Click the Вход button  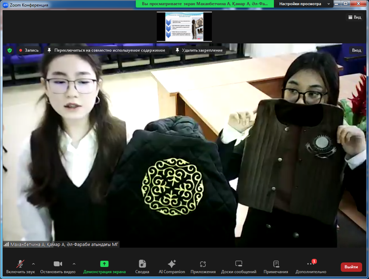(x=356, y=50)
